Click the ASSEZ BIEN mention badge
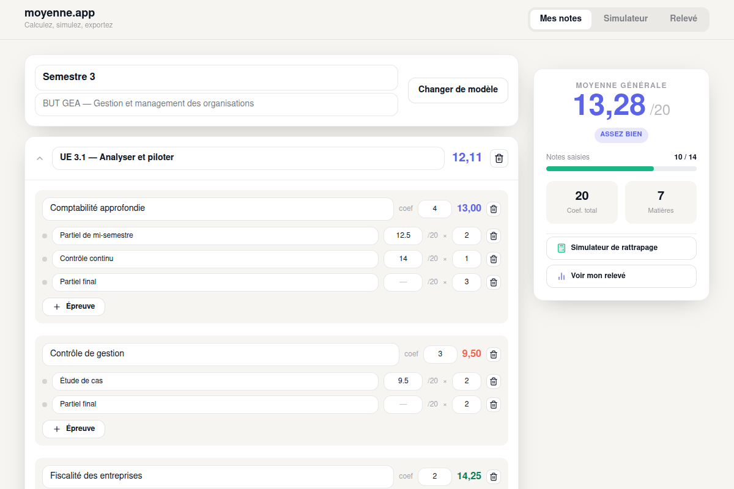The height and width of the screenshot is (489, 734). tap(621, 135)
